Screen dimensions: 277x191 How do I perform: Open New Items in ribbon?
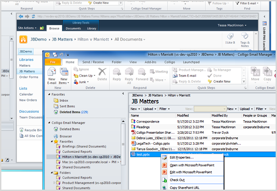point(64,76)
